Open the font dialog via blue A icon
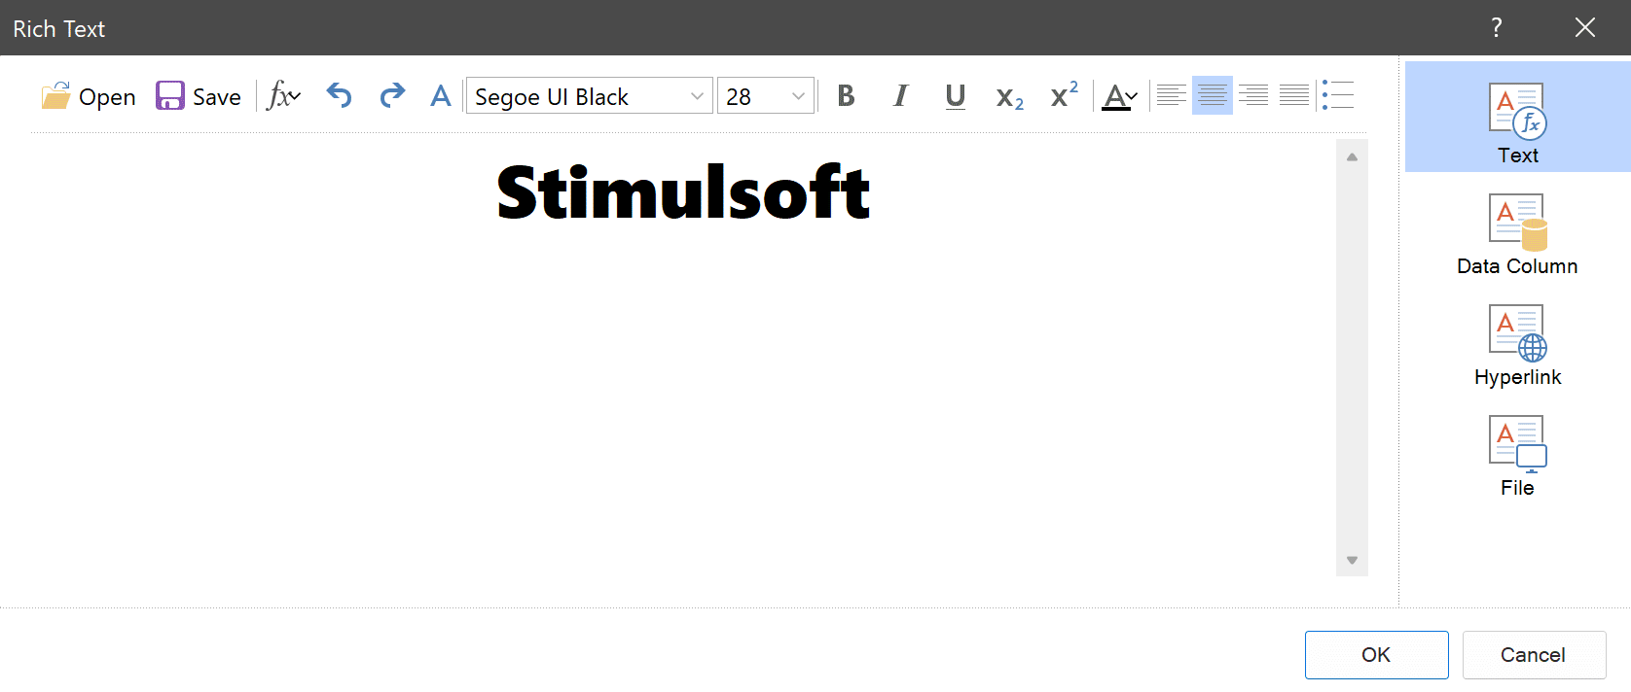The height and width of the screenshot is (692, 1631). coord(441,96)
